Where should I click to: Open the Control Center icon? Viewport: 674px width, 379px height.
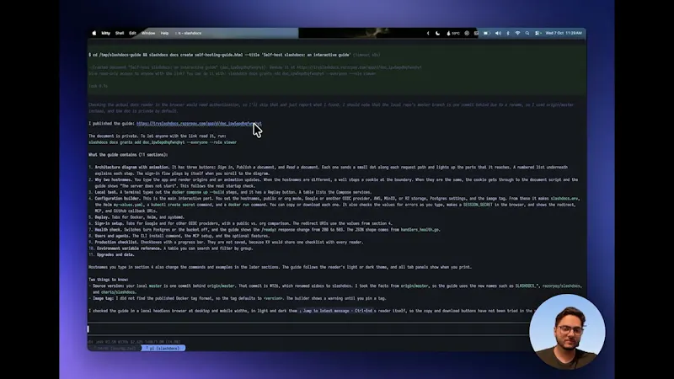point(538,33)
